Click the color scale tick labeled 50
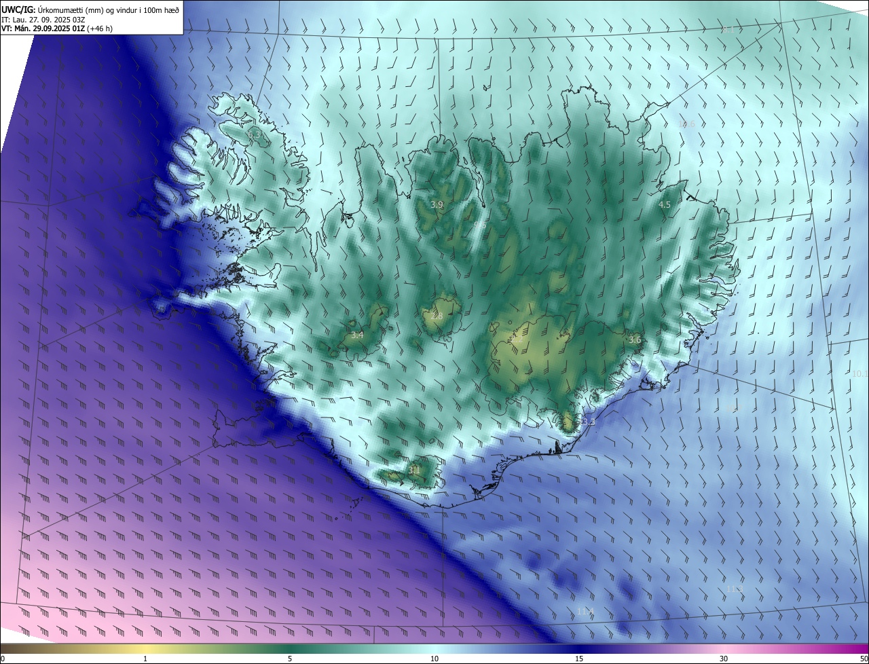 point(864,659)
